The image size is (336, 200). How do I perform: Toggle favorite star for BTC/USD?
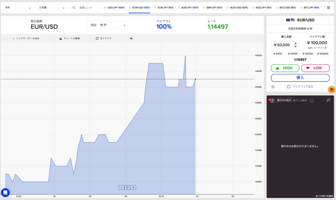pos(277,8)
